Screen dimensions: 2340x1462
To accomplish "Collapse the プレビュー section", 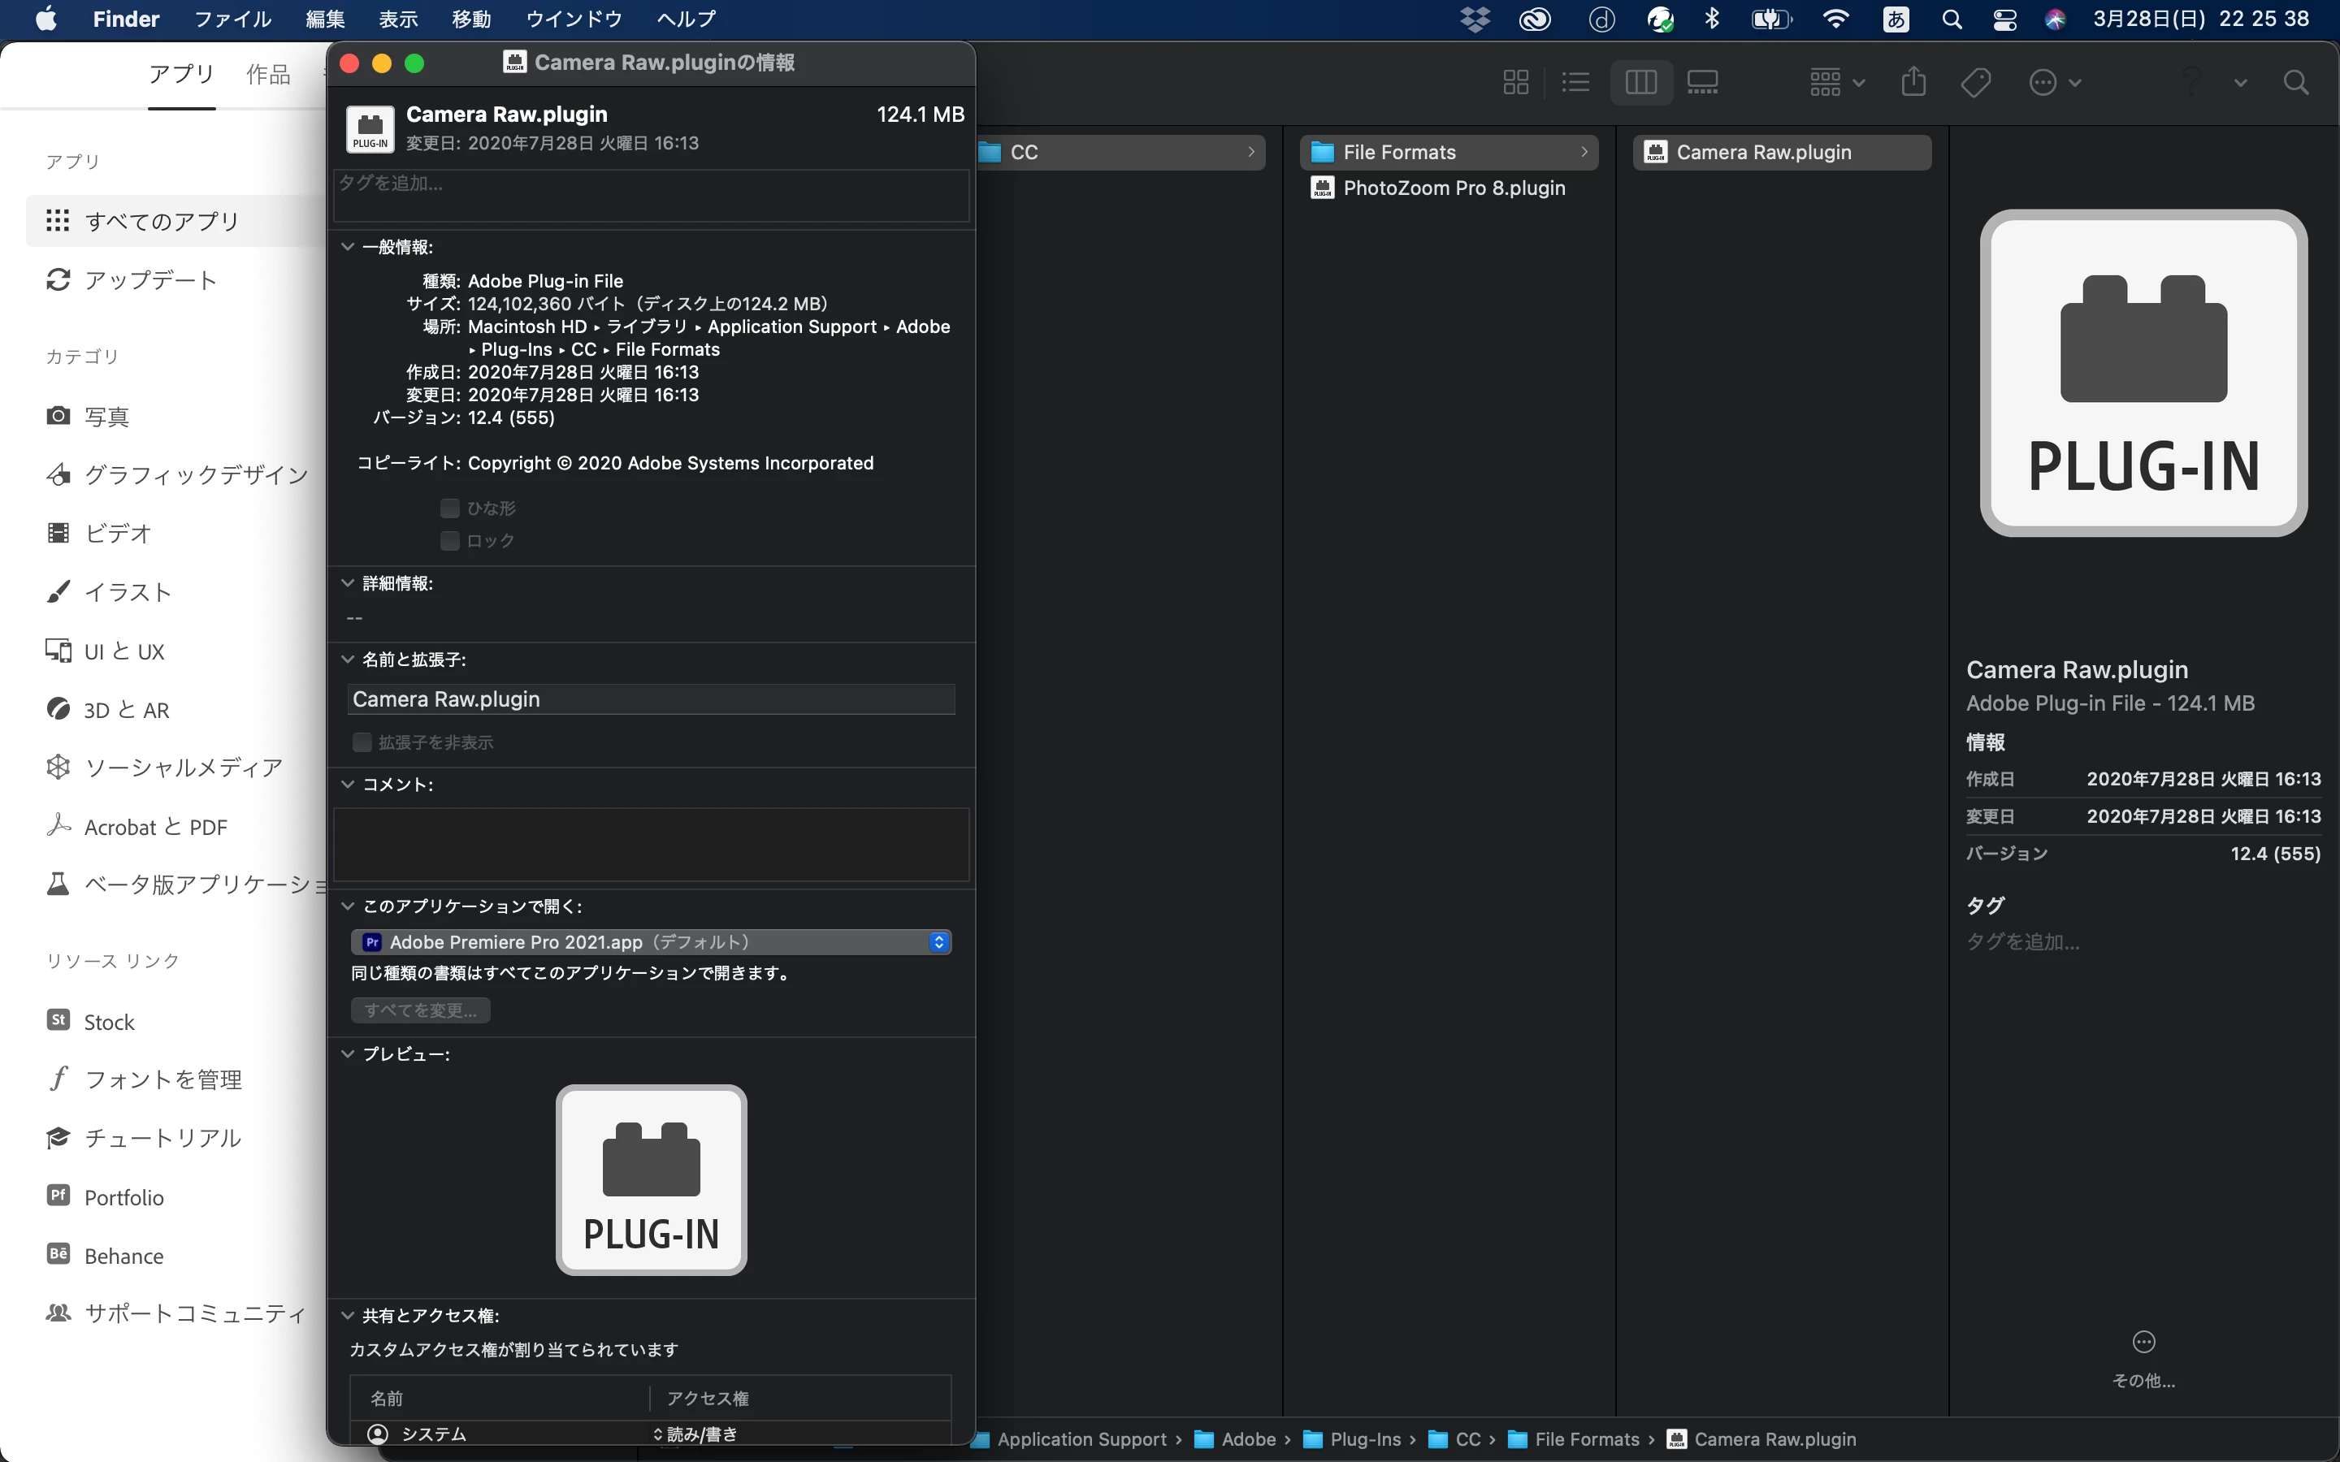I will (348, 1054).
